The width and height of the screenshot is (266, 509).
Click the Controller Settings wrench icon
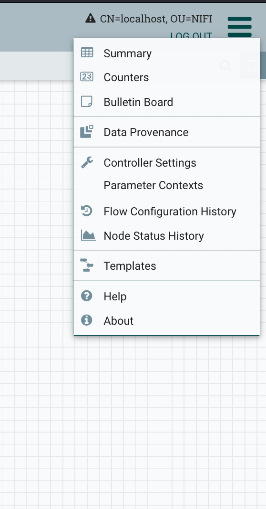click(87, 162)
